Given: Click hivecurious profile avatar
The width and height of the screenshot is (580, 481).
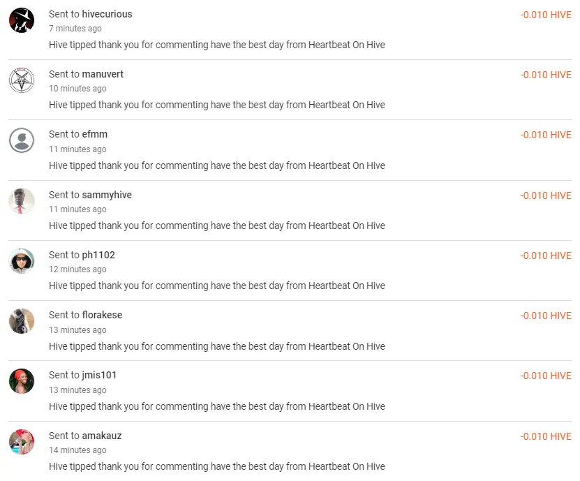Looking at the screenshot, I should pyautogui.click(x=22, y=20).
